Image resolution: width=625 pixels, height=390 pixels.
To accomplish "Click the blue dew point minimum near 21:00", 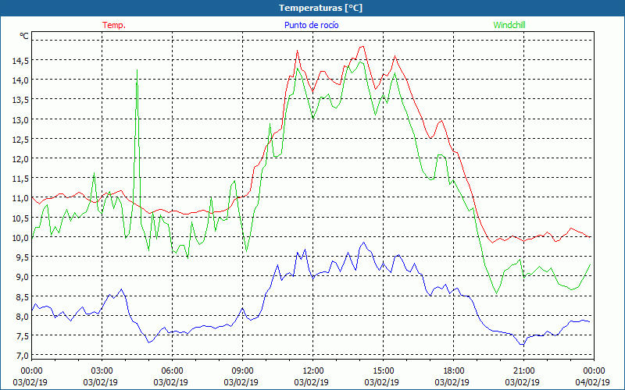I will click(523, 344).
